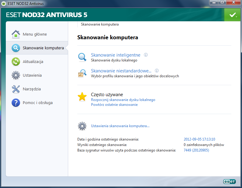
Task: Start Skanowanie inteligentne
Action: coord(116,55)
